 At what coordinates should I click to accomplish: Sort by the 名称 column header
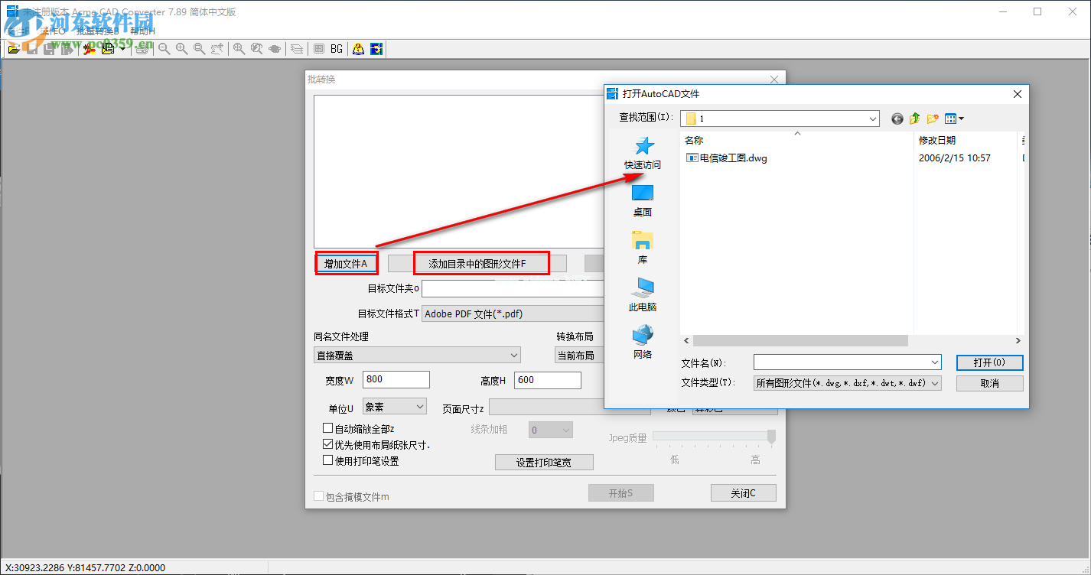point(694,141)
